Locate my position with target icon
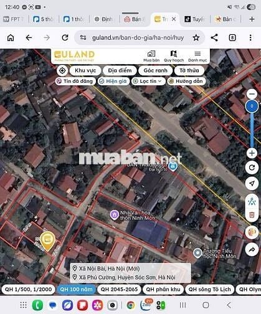 [x=62, y=70]
